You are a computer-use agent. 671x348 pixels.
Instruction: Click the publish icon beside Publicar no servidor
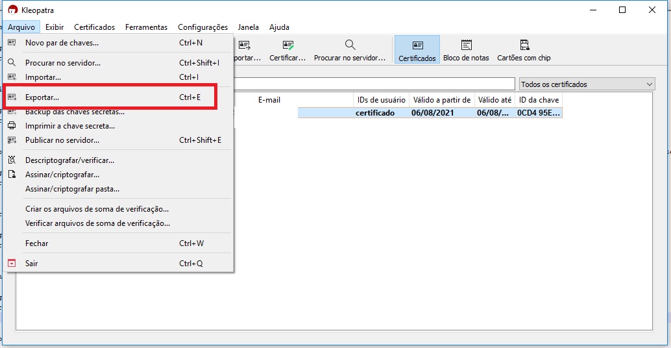pos(12,140)
